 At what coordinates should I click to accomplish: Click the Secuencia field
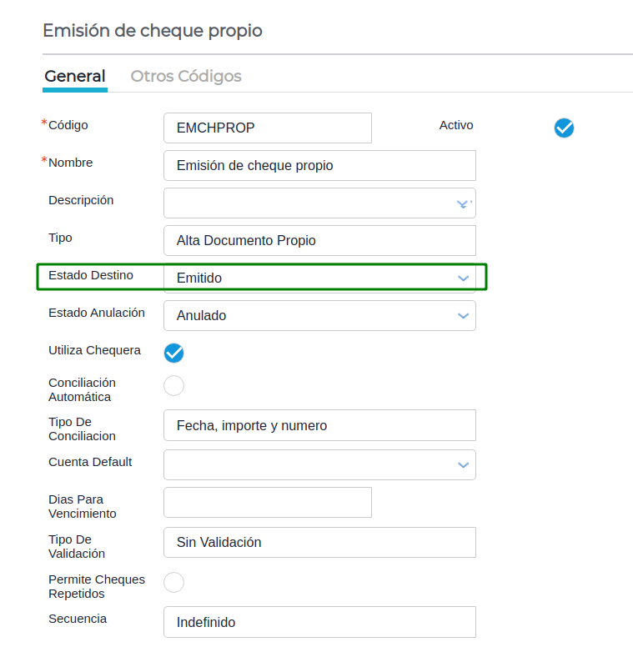click(x=319, y=622)
